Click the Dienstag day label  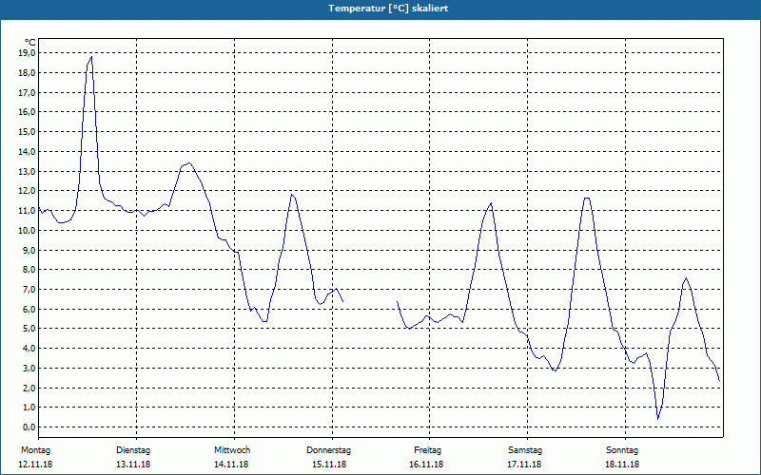pyautogui.click(x=133, y=450)
